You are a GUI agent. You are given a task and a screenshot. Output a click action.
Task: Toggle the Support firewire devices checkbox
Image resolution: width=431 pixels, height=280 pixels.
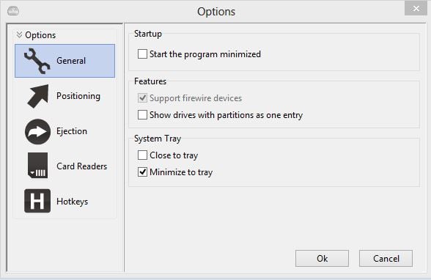pos(142,97)
